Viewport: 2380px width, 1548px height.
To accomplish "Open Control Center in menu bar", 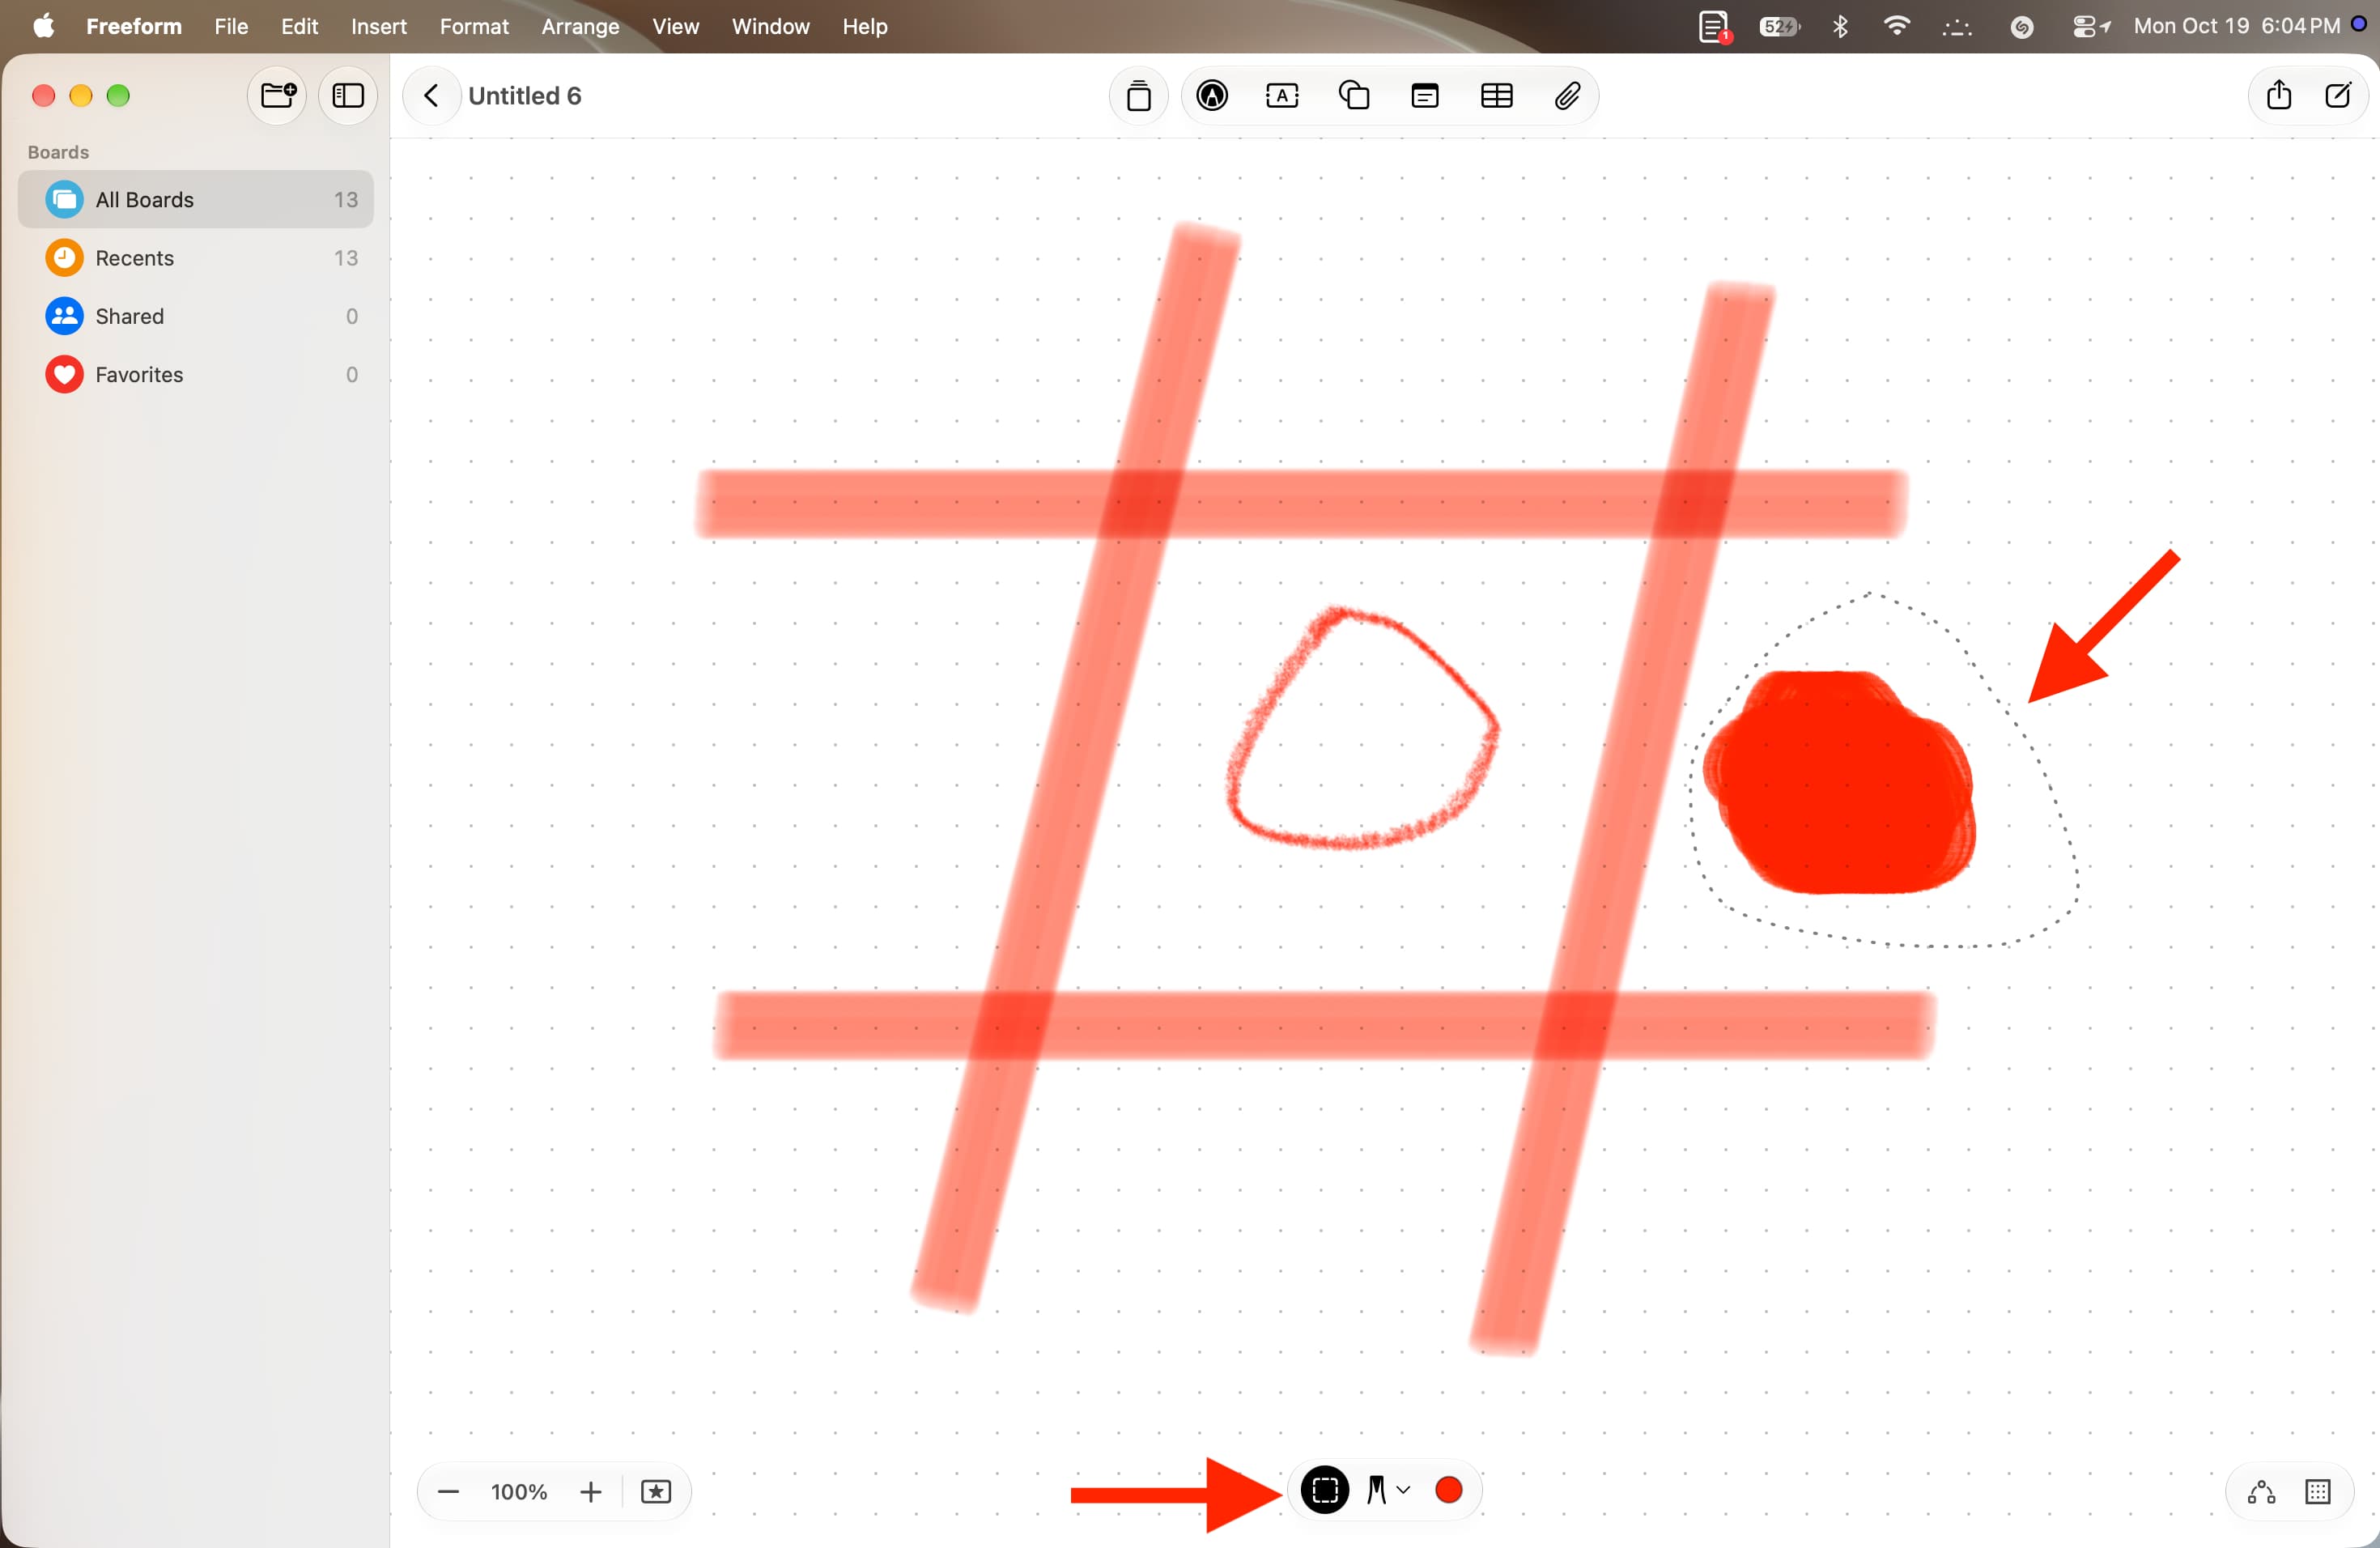I will pos(2090,27).
